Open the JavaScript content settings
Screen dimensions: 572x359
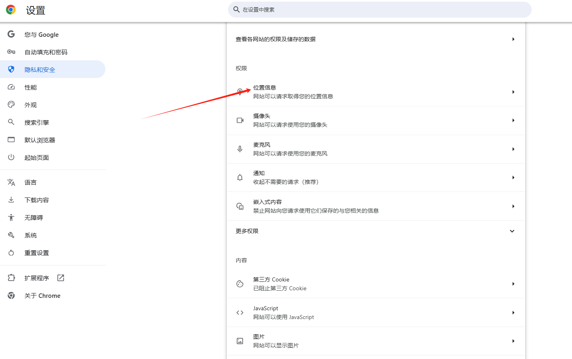tap(376, 313)
